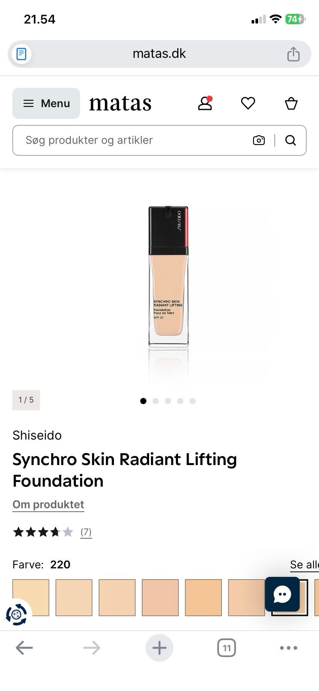Open the shopping basket icon
The height and width of the screenshot is (691, 319).
(291, 103)
